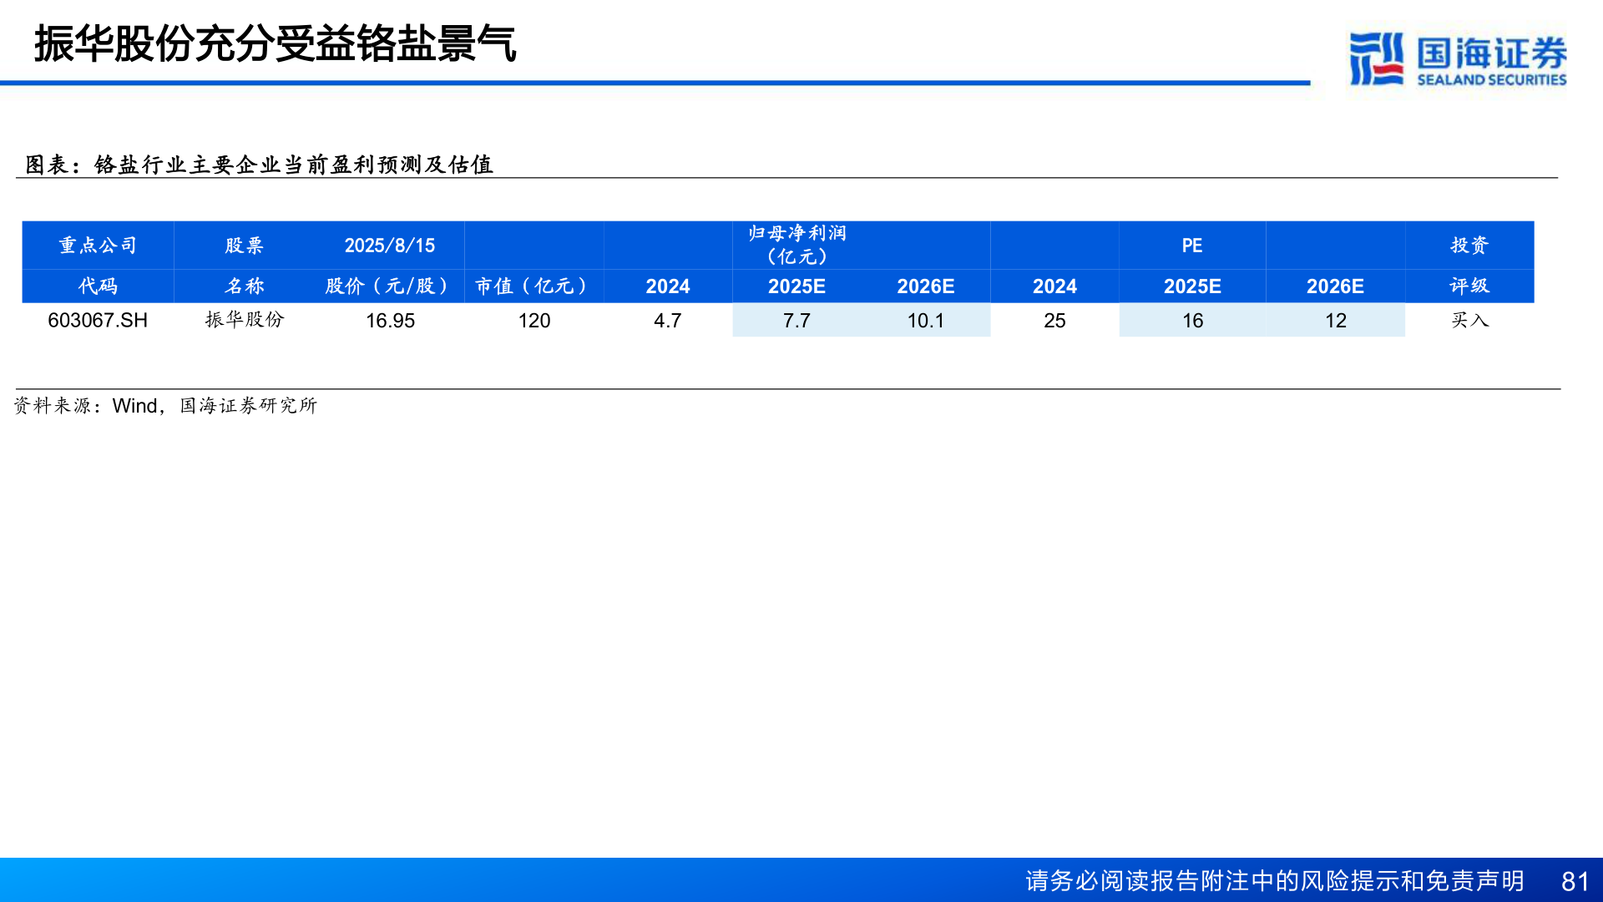
Task: Select the 市值（亿元）header
Action: click(x=533, y=286)
